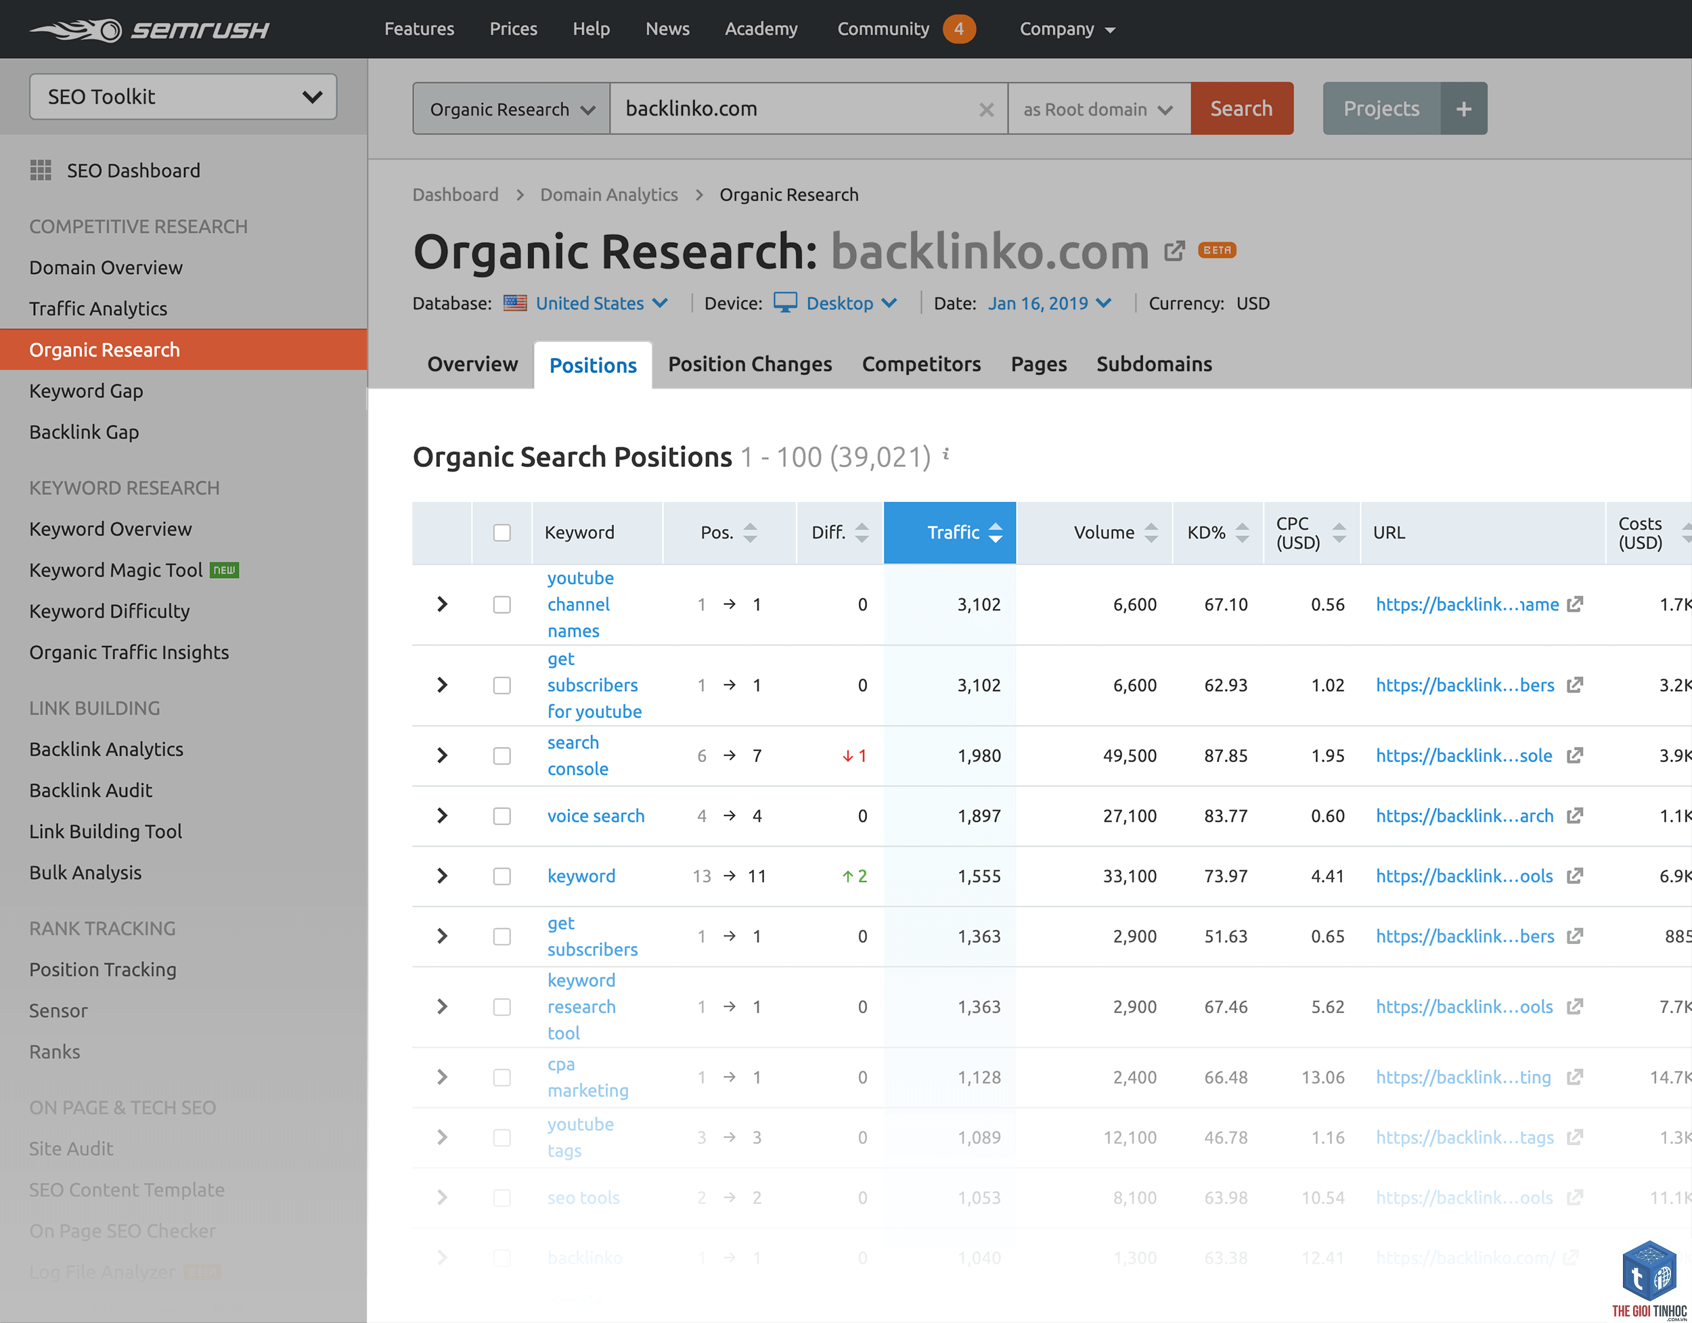Open the voice search keyword link
Viewport: 1692px width, 1323px height.
[596, 815]
